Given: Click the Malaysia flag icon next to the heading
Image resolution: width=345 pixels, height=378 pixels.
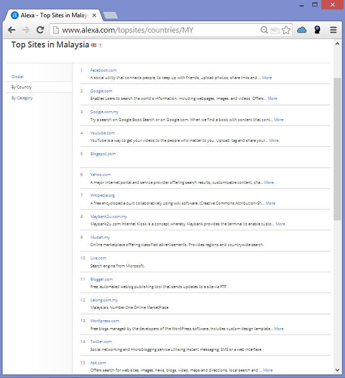Looking at the screenshot, I should point(94,45).
